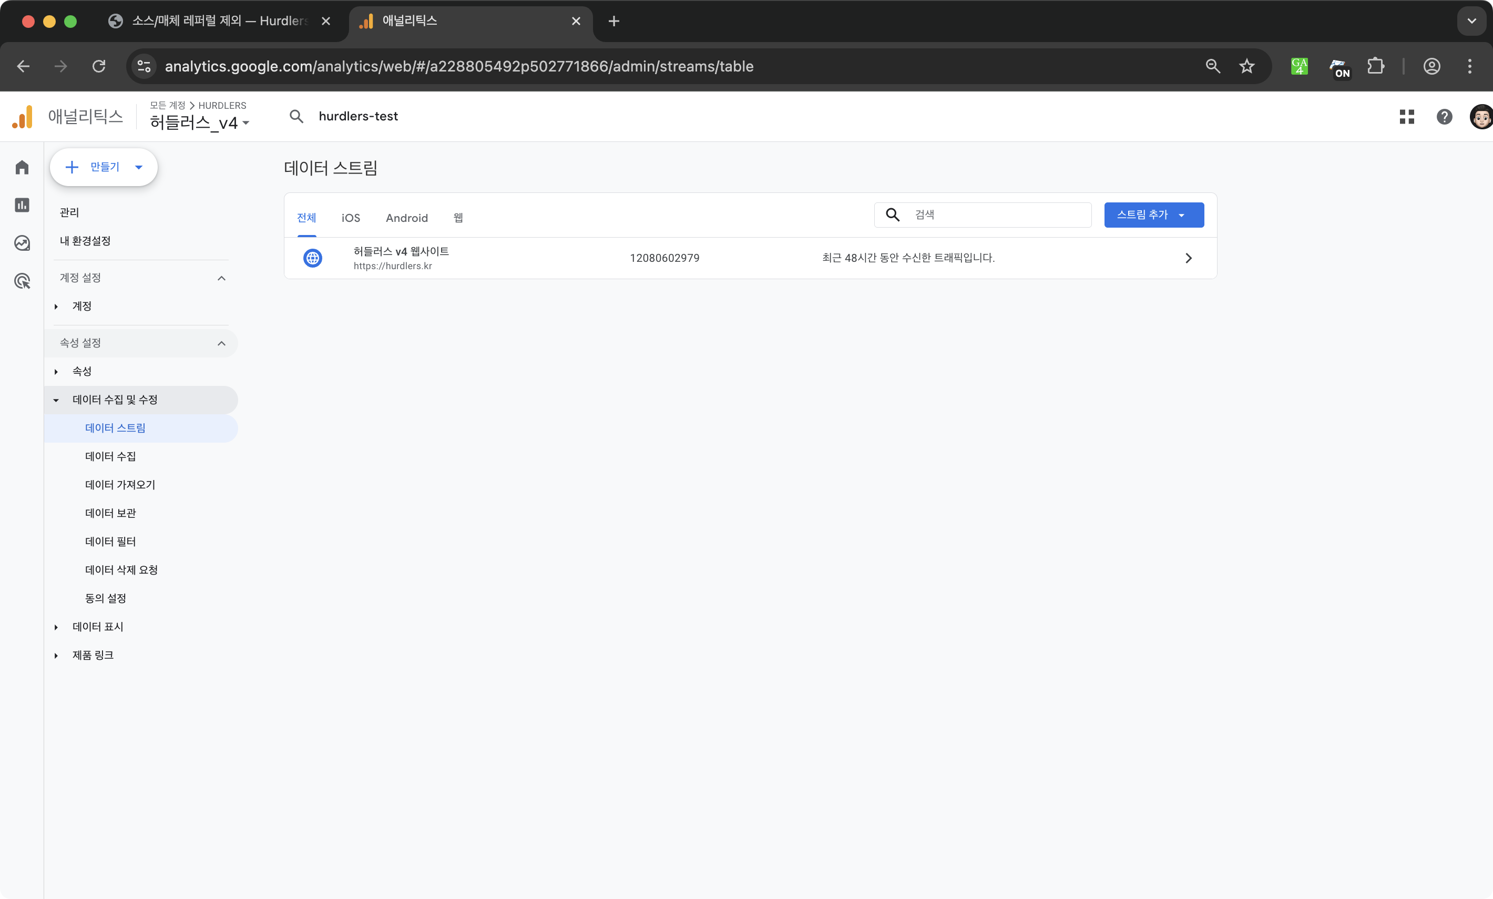Screen dimensions: 1493x899
Task: Open the Extensions puzzle icon
Action: point(1376,66)
